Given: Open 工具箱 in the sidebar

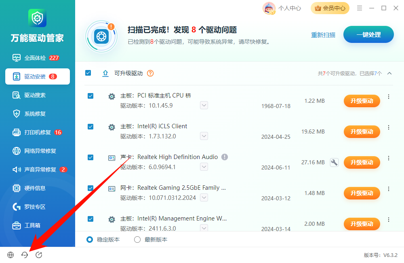Looking at the screenshot, I should tap(38, 225).
